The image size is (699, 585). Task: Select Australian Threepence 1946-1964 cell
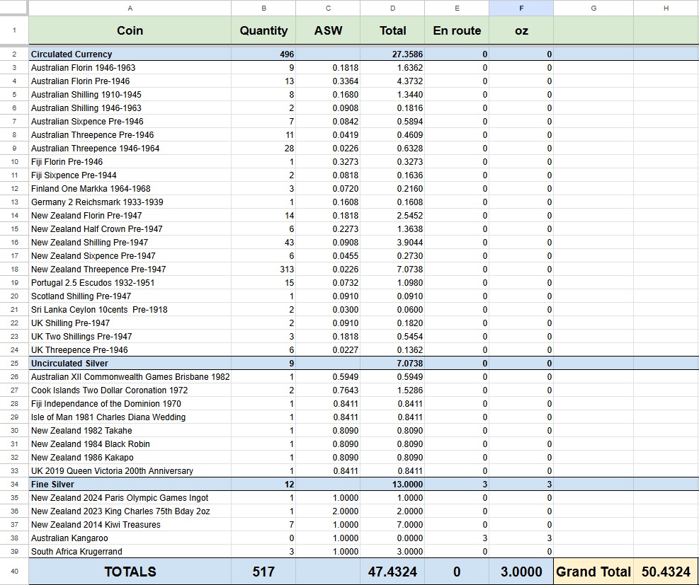pos(130,149)
